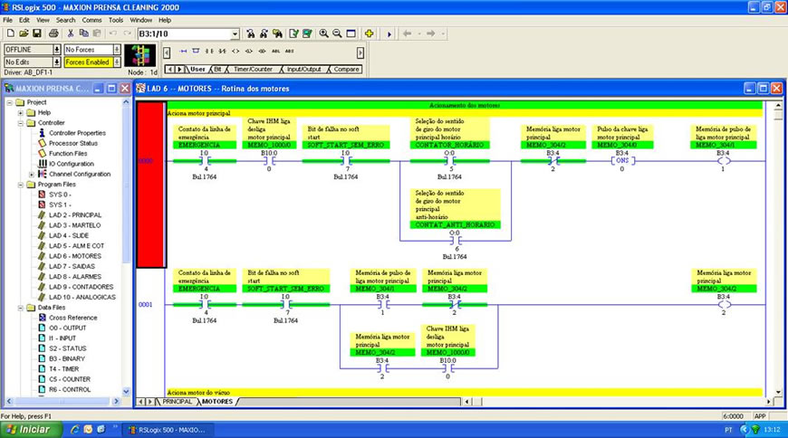Open the Tools menu
This screenshot has height=438, width=788.
tap(116, 20)
